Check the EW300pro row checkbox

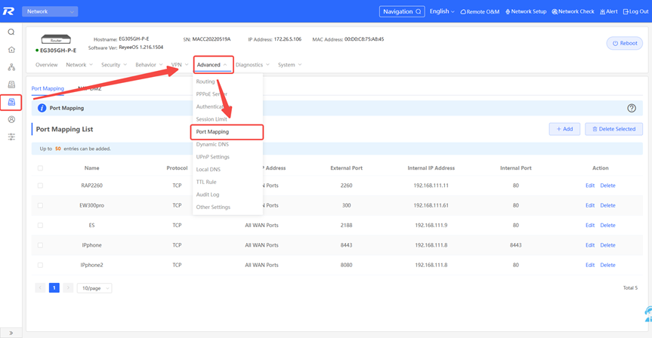click(x=40, y=205)
